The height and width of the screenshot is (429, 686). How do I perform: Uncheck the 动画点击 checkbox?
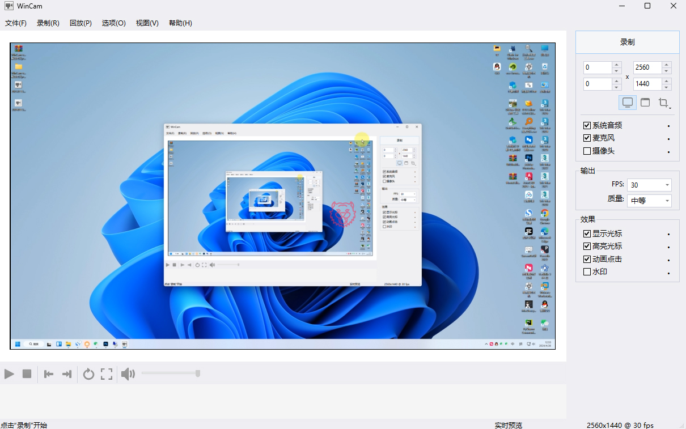click(587, 260)
